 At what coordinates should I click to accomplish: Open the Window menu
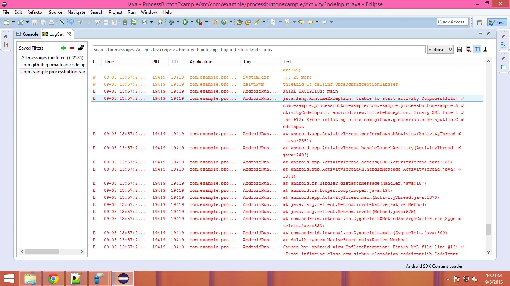(x=149, y=12)
